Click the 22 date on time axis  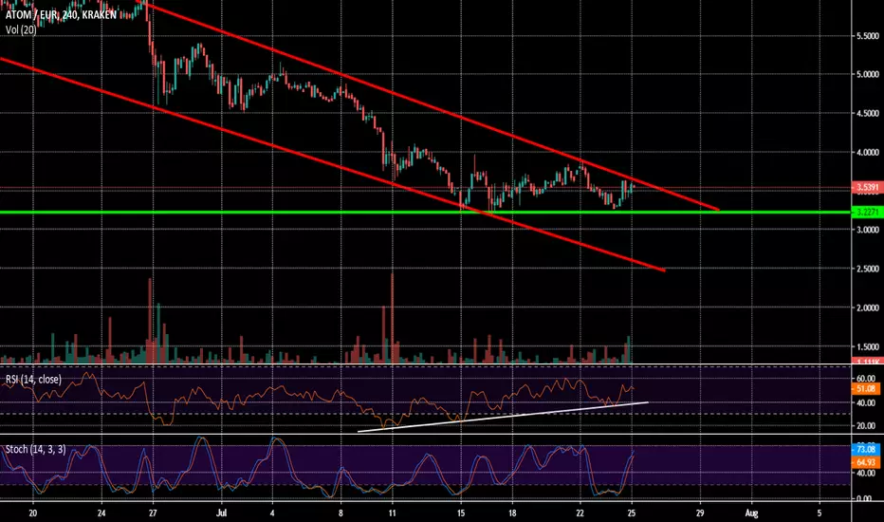tap(580, 513)
